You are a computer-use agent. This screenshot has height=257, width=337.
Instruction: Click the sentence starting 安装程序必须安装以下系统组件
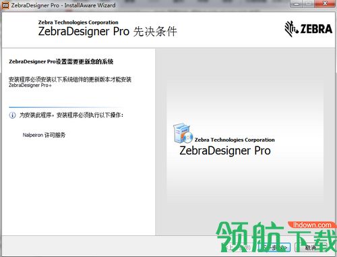70,82
